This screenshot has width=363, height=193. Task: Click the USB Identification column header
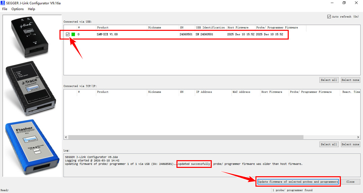pos(210,27)
